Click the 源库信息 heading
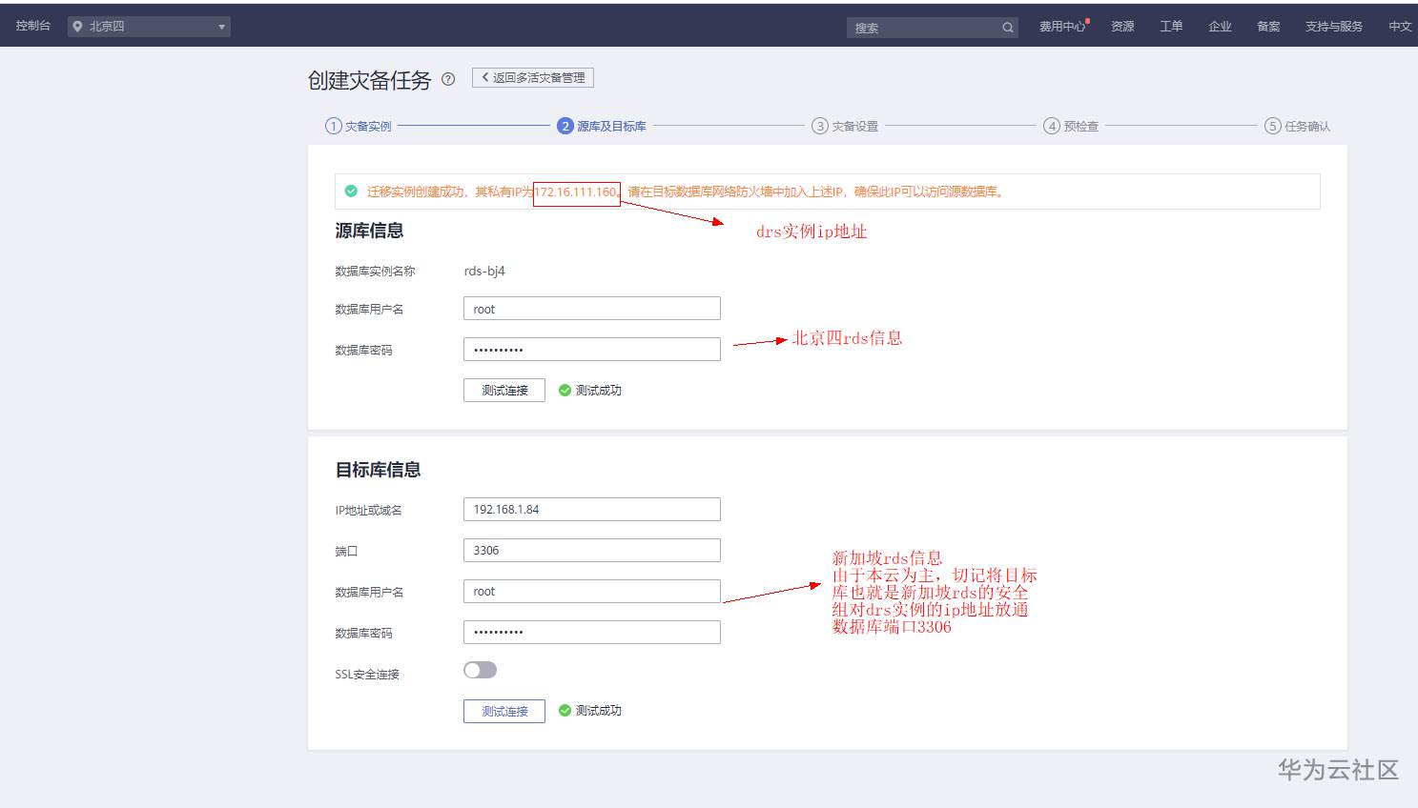Image resolution: width=1418 pixels, height=808 pixels. click(x=369, y=231)
